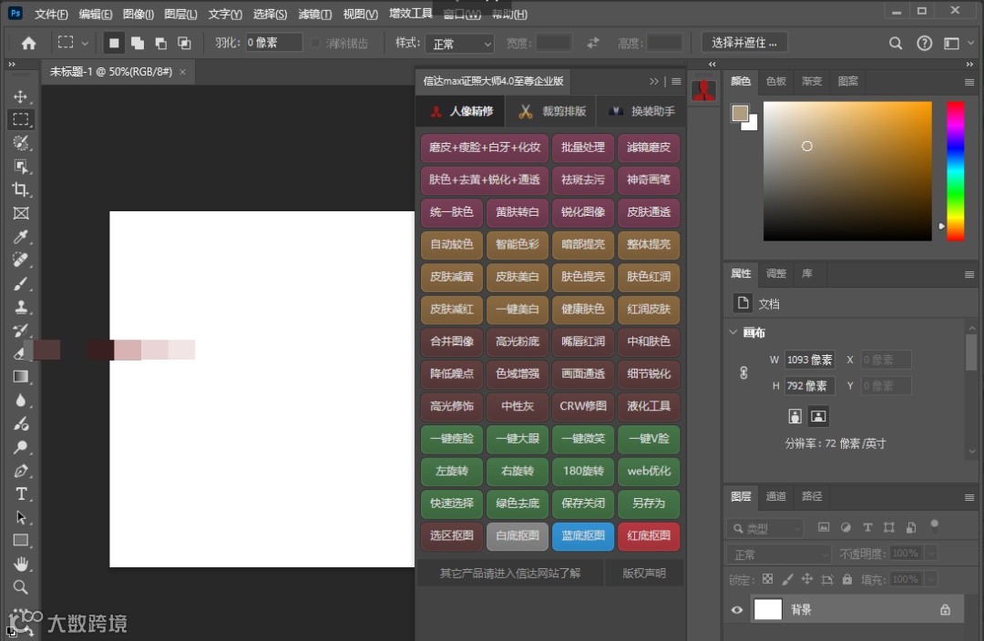Select the Eyedropper tool
The width and height of the screenshot is (984, 641).
[21, 237]
